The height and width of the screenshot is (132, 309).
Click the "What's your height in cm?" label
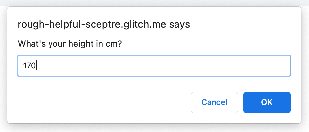(x=70, y=44)
